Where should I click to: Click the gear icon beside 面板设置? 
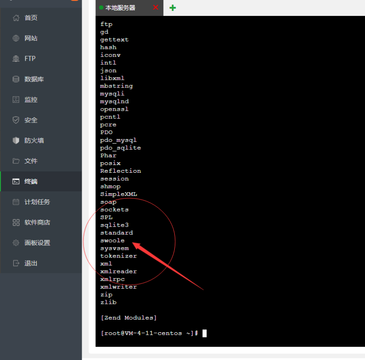[16, 243]
